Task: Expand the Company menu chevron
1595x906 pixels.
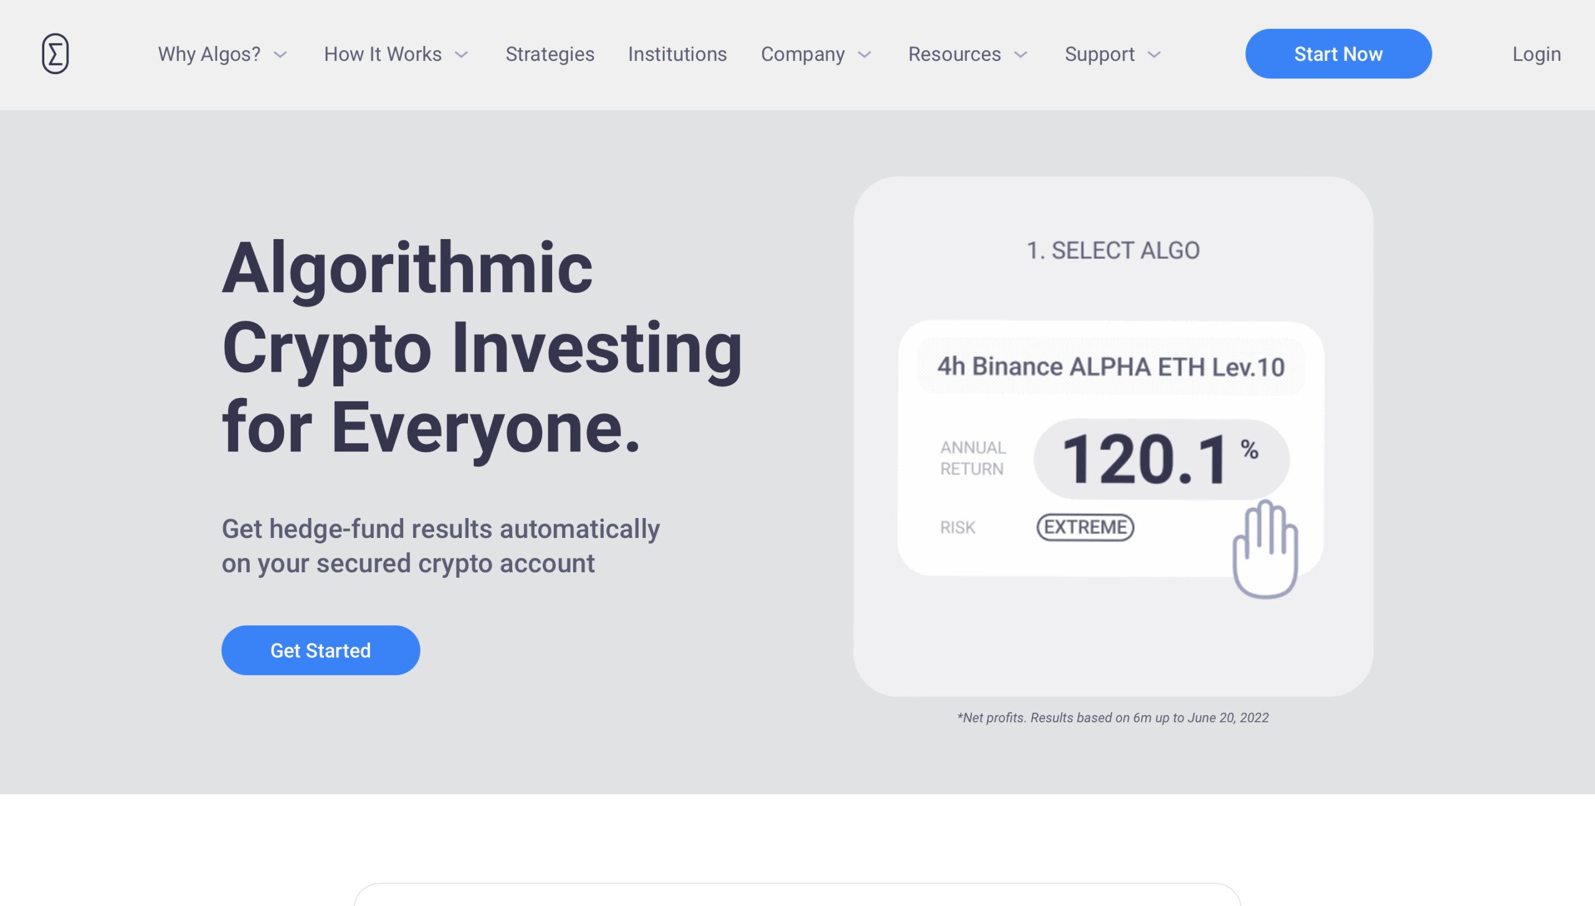Action: (864, 55)
